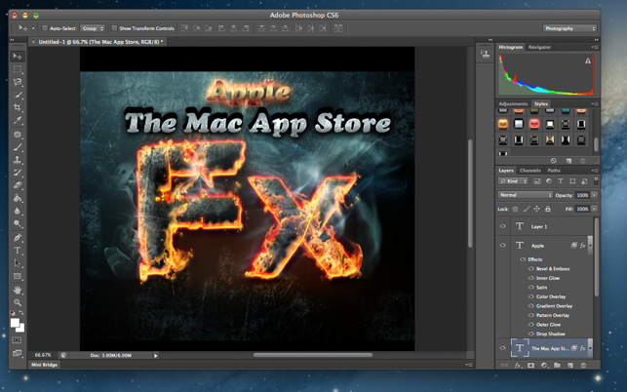Lock all with padlock icon
The height and width of the screenshot is (392, 627).
click(547, 209)
